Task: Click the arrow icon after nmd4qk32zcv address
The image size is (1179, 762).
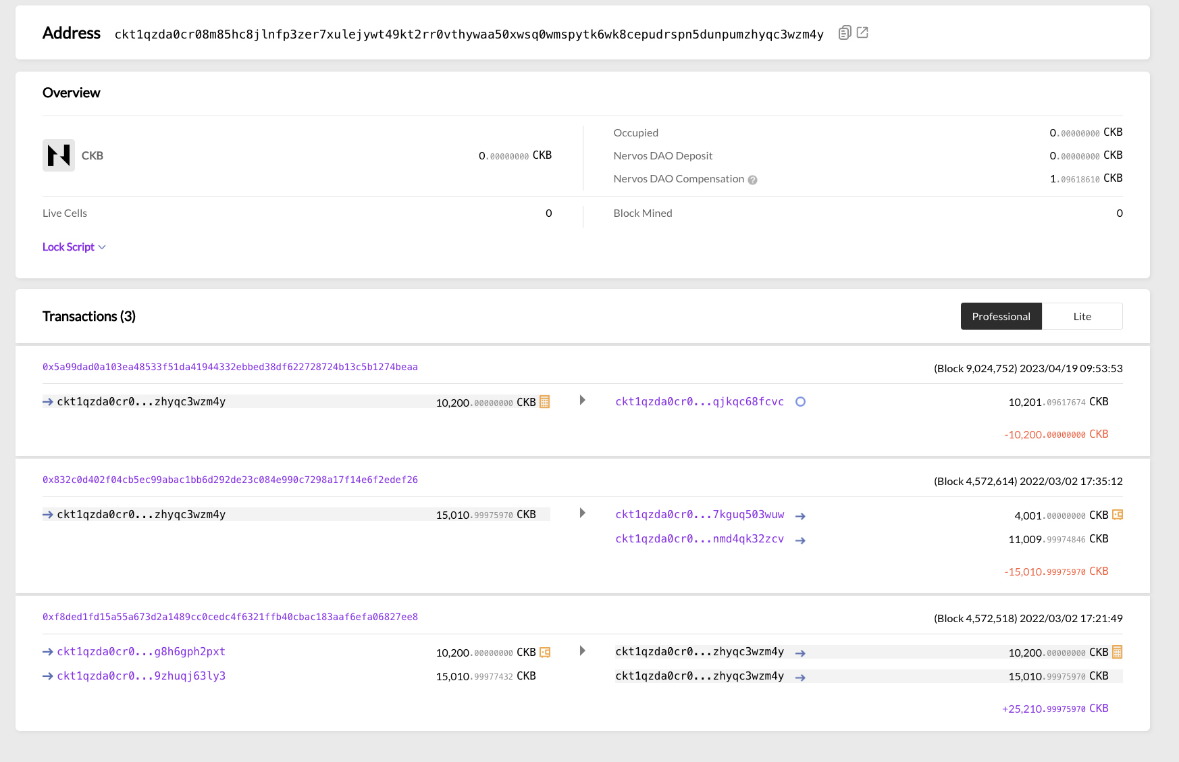Action: coord(801,540)
